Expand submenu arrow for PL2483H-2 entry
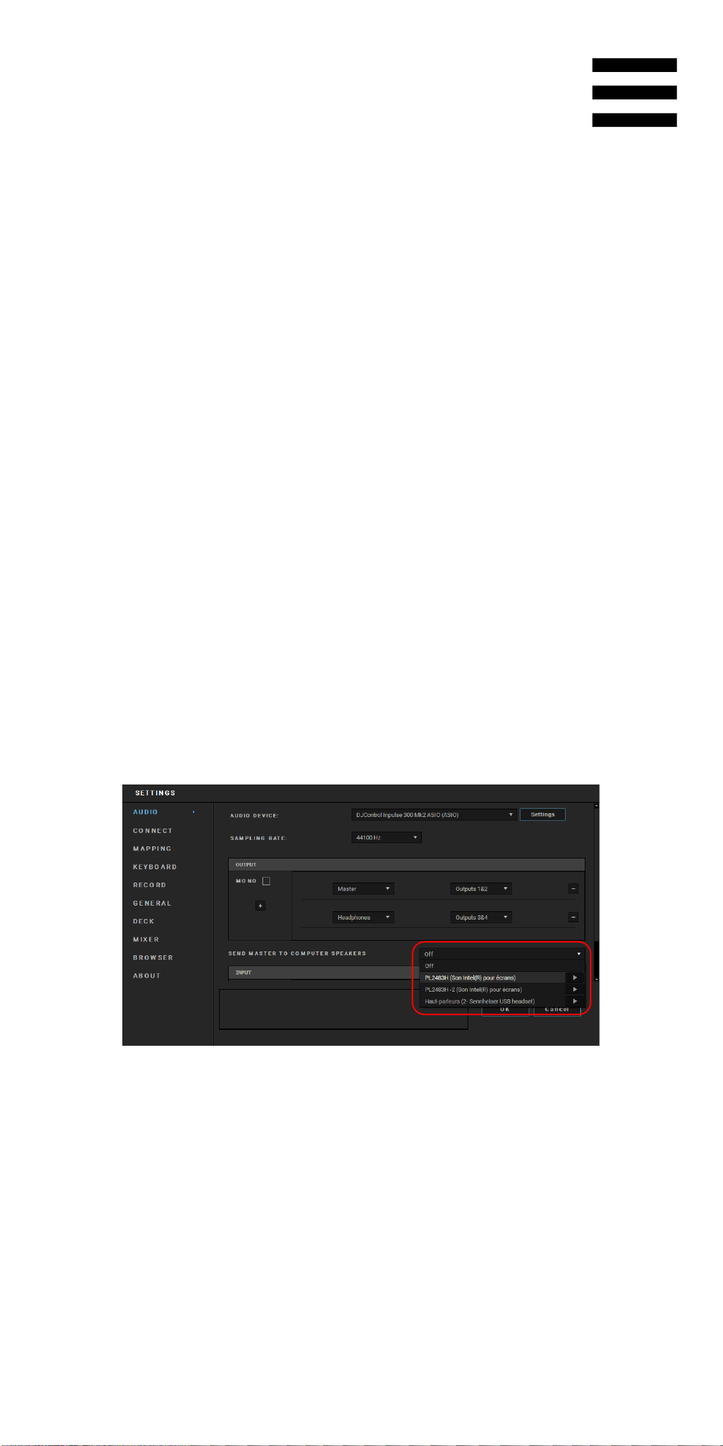723x1446 pixels. [x=575, y=990]
